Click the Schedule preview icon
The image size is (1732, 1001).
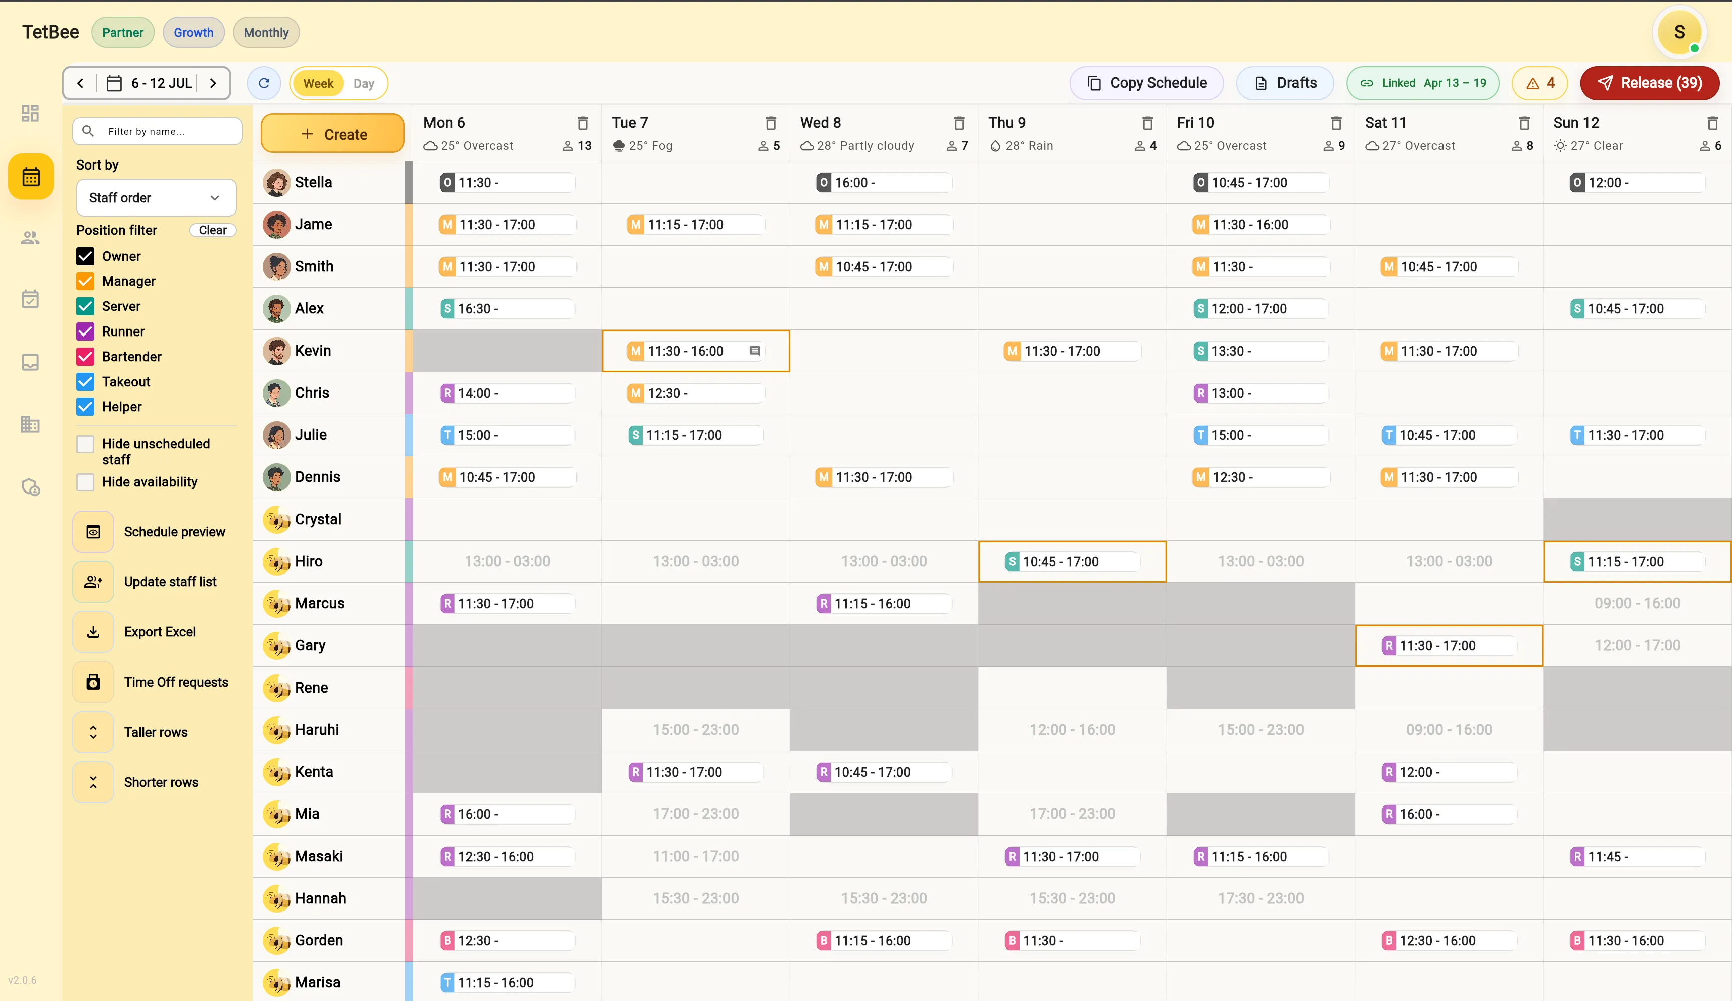(x=93, y=532)
